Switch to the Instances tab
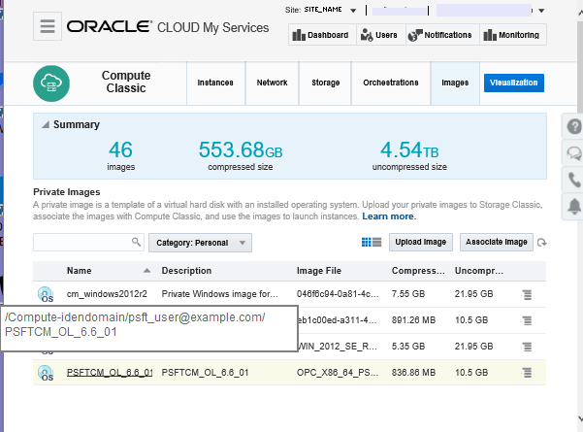 pyautogui.click(x=214, y=83)
